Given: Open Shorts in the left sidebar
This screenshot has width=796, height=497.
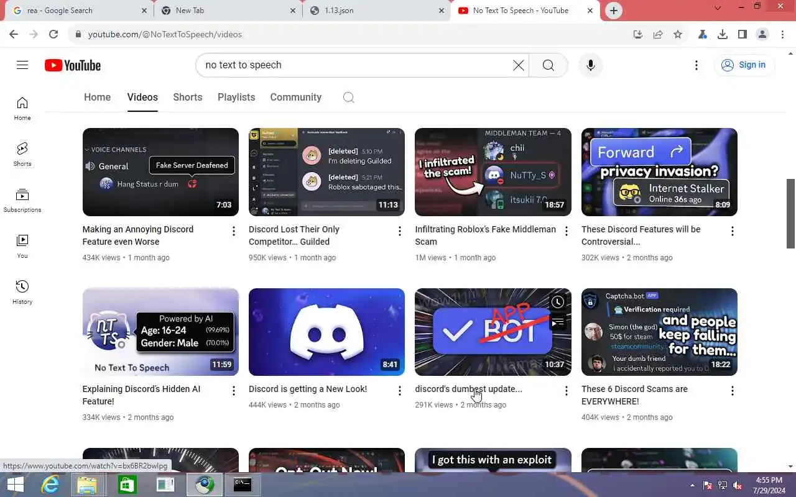Looking at the screenshot, I should (x=22, y=154).
